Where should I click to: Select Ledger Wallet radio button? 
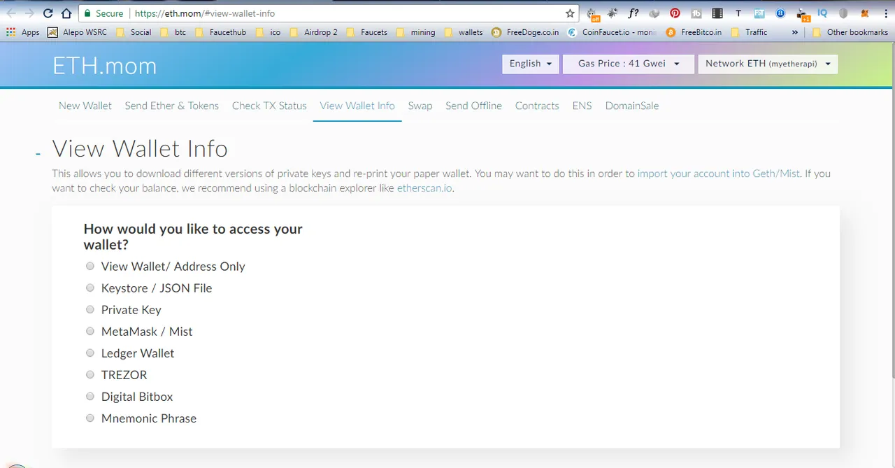click(x=90, y=353)
